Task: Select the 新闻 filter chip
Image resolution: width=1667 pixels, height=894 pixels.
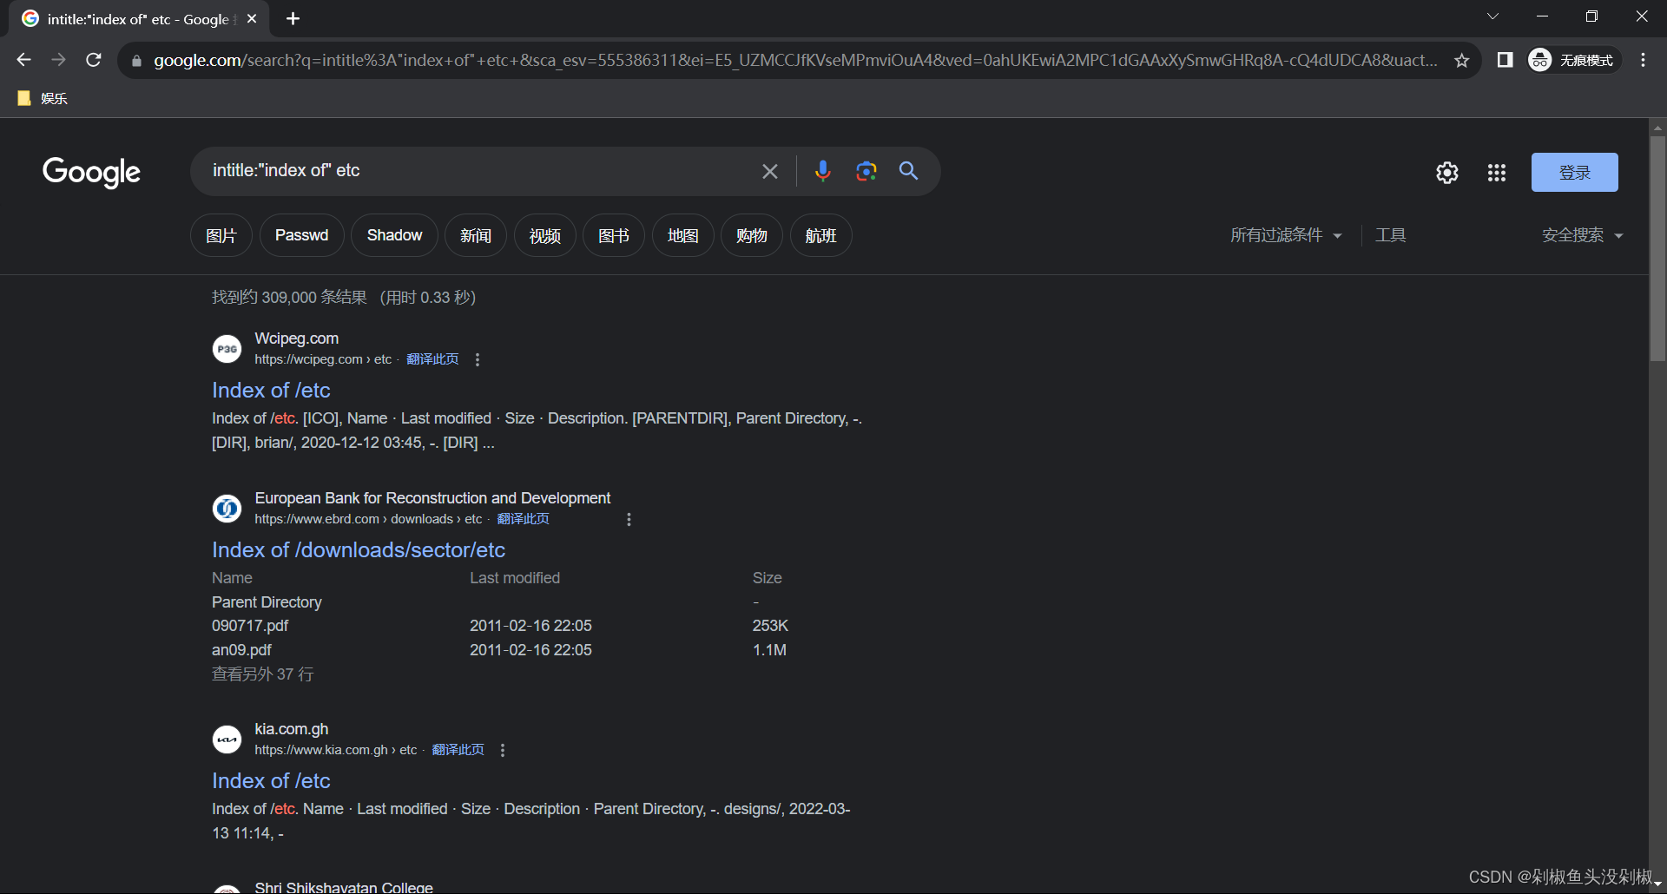Action: [x=476, y=235]
